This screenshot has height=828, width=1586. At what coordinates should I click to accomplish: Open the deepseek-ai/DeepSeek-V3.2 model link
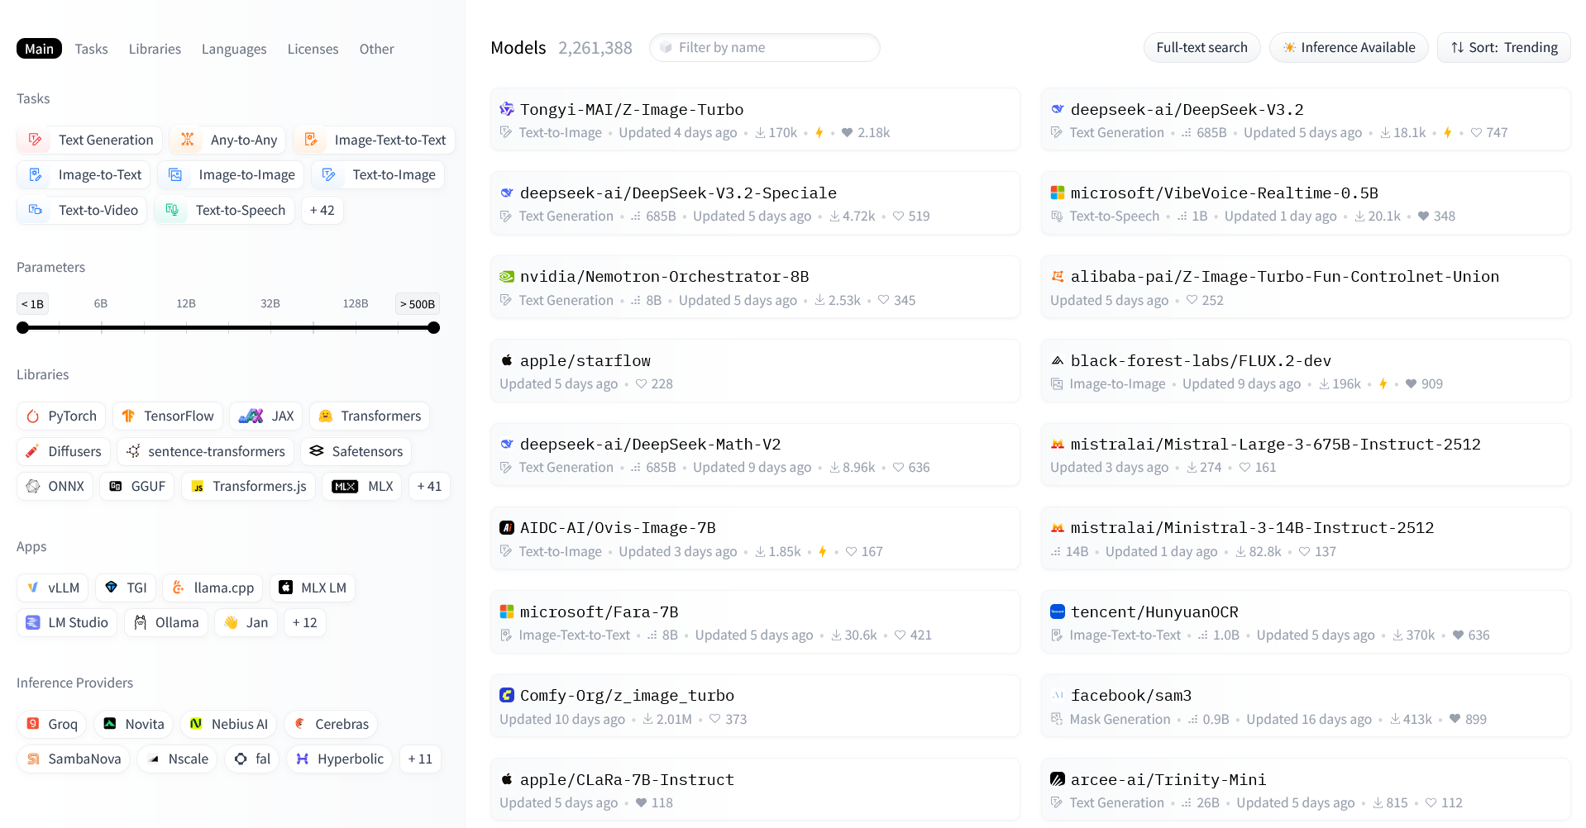(1187, 110)
